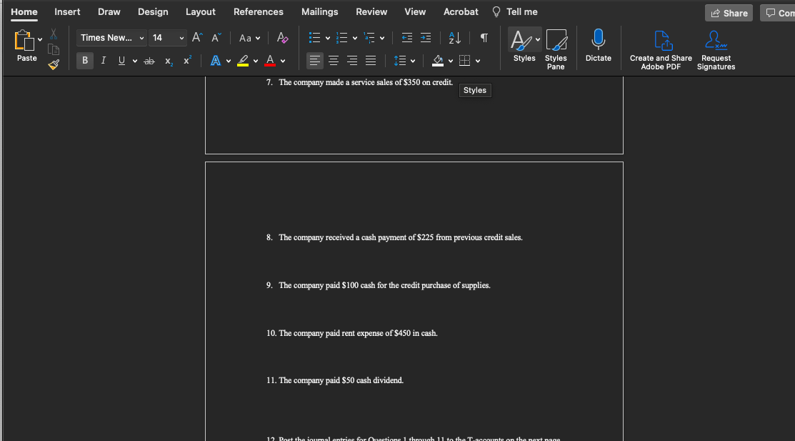795x441 pixels.
Task: Open the Styles Pane
Action: pos(556,46)
